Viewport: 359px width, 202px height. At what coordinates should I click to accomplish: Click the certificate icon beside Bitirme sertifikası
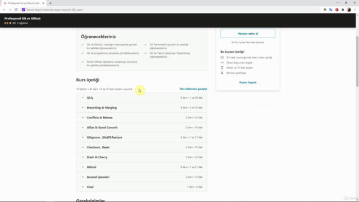coord(222,73)
